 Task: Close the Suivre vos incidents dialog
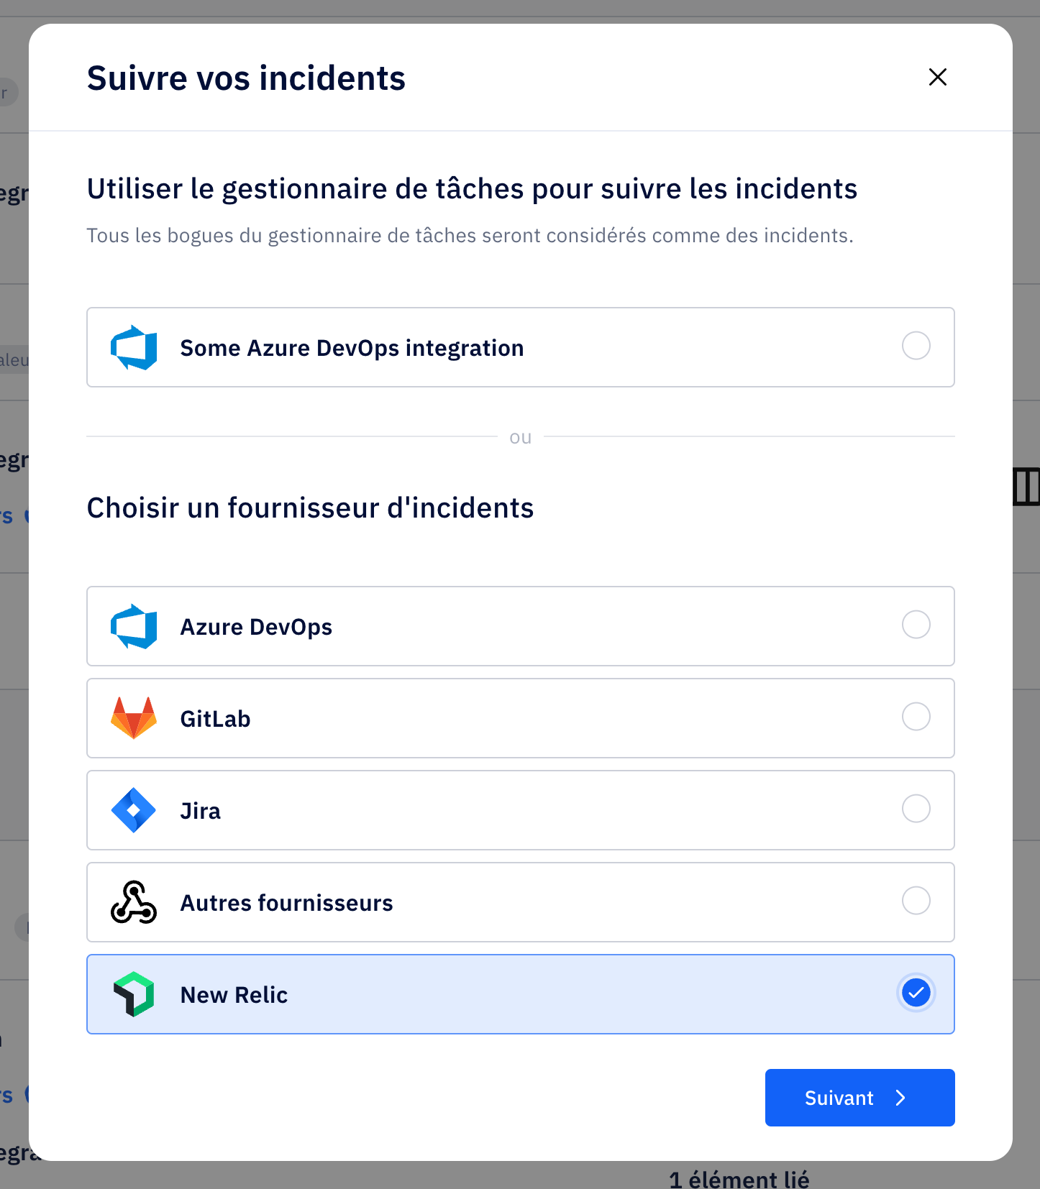tap(938, 77)
